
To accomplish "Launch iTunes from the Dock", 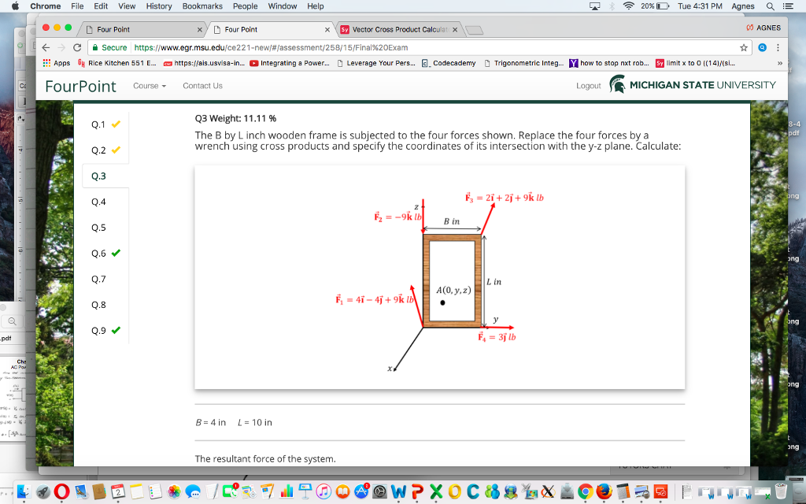I will point(324,491).
